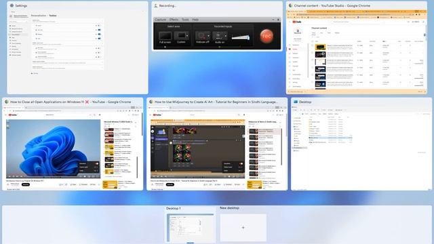Click the File Explorer icon beside Desktop title
Image resolution: width=434 pixels, height=244 pixels.
point(296,102)
